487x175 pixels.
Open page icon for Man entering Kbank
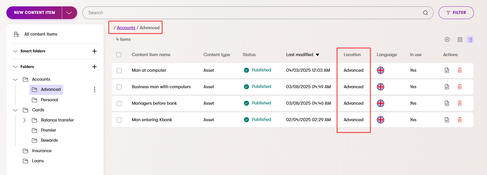447,120
